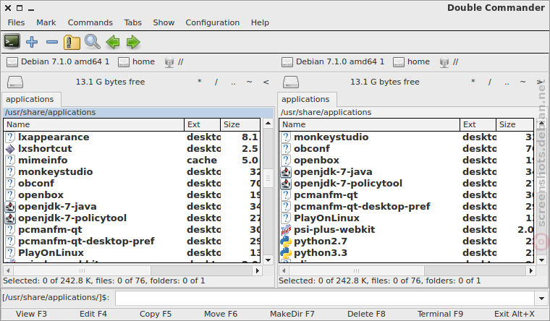Select right panel Debian 7.1.0 amd64 1 drive
The width and height of the screenshot is (550, 321).
(333, 62)
